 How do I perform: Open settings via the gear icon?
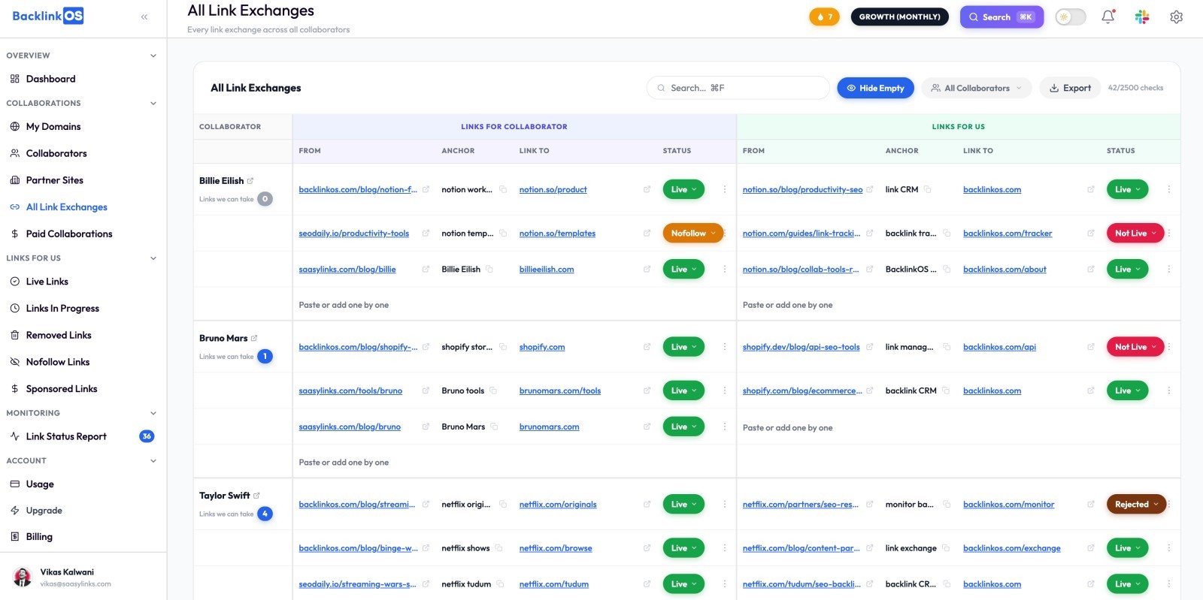[1177, 17]
